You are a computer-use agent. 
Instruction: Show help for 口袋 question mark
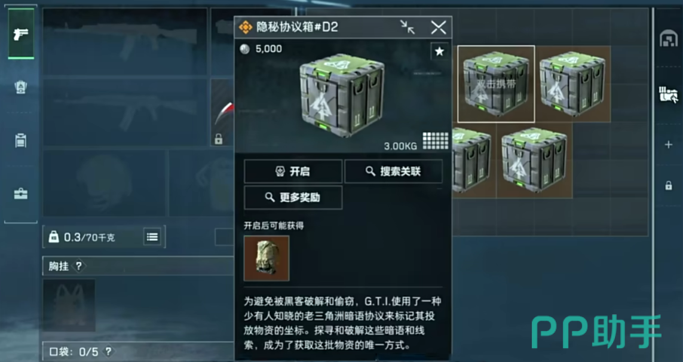(109, 351)
